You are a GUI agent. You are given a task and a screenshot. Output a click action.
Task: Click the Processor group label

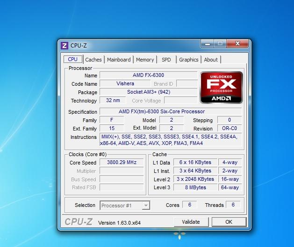80,68
